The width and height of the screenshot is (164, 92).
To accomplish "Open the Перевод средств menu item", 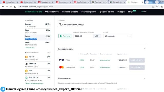I will click(x=70, y=12).
